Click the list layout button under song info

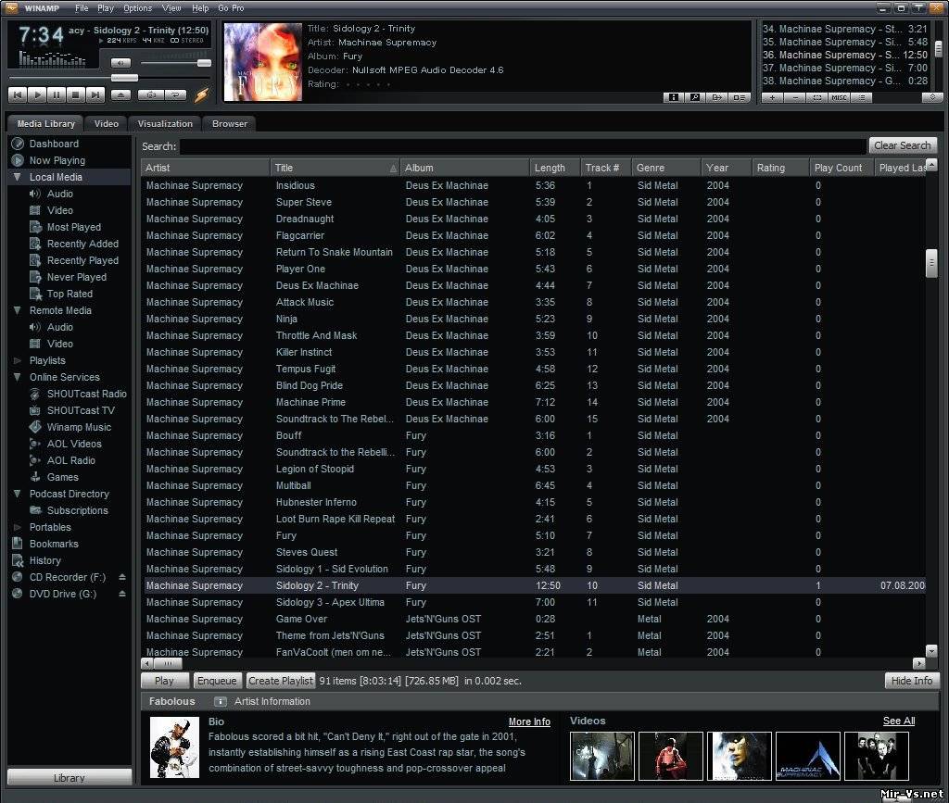pos(739,97)
